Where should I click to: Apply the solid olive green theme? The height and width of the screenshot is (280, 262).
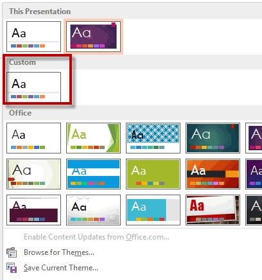[153, 174]
